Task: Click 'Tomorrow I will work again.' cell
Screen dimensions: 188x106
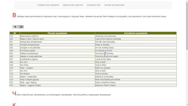Action: click(136, 56)
